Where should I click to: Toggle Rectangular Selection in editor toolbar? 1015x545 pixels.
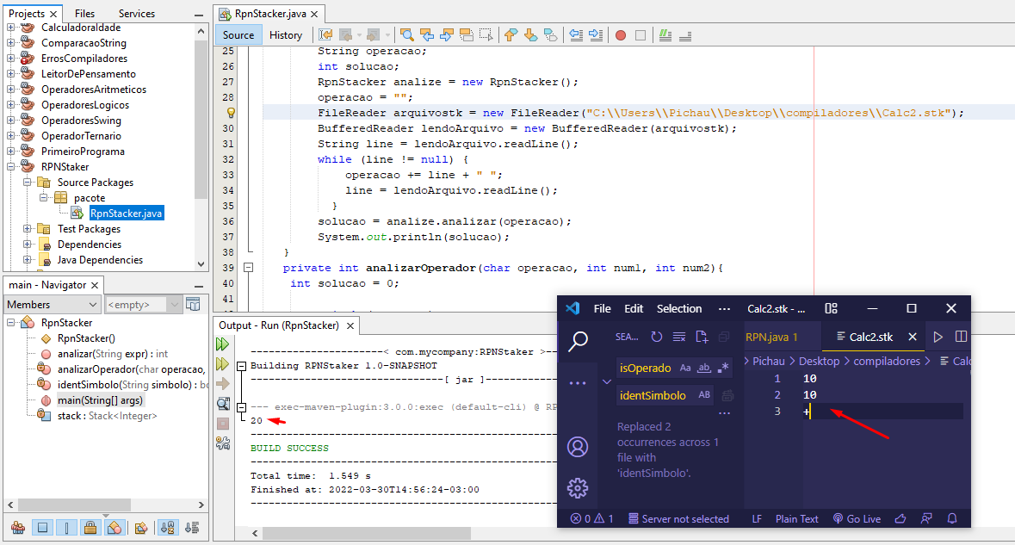coord(486,35)
